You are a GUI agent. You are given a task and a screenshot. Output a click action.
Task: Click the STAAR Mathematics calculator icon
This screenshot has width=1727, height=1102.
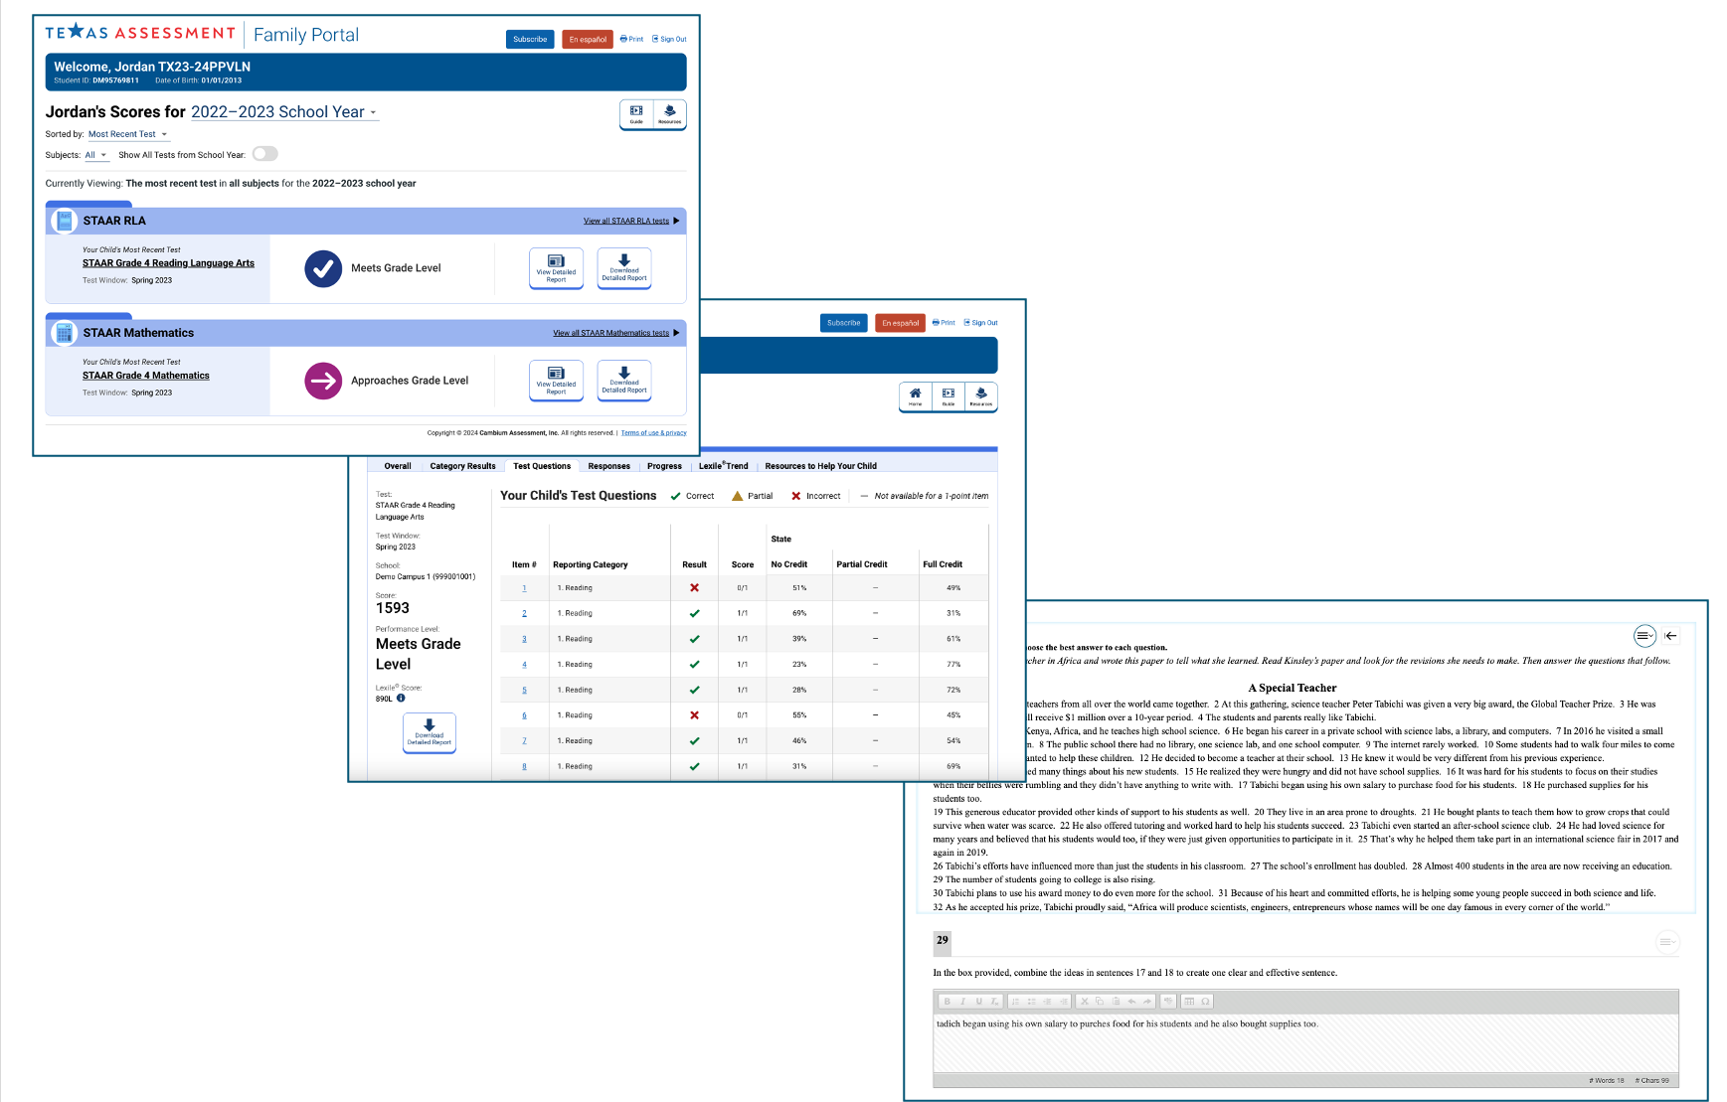(x=64, y=333)
